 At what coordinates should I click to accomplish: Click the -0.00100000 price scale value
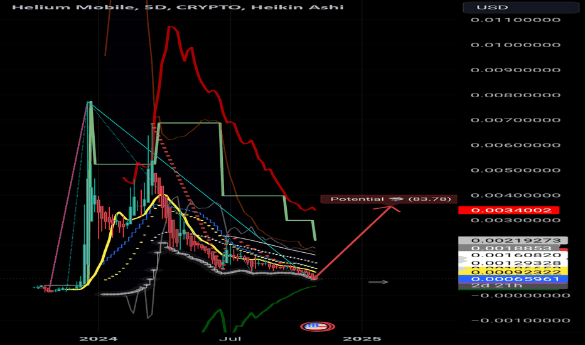coord(520,321)
